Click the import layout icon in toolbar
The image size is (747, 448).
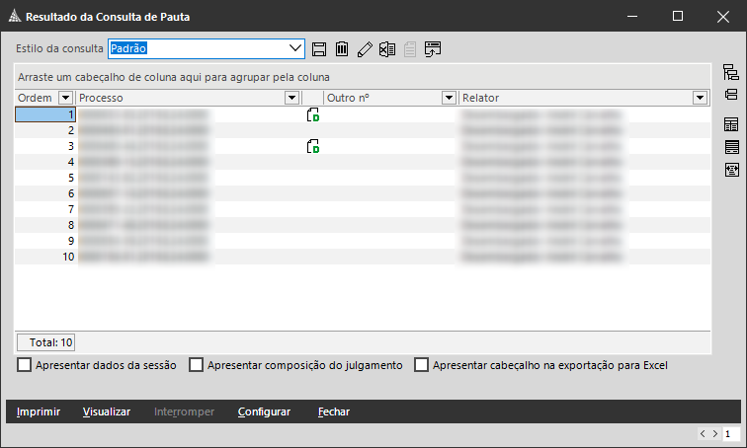433,48
